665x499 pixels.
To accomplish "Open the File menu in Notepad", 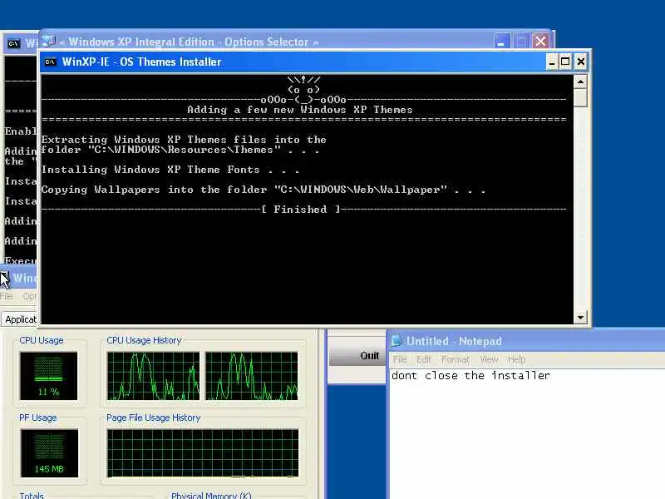I will [400, 359].
